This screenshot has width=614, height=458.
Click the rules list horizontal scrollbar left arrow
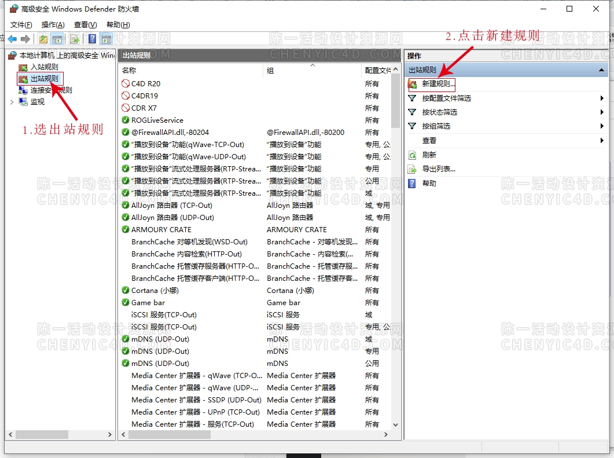pos(123,434)
